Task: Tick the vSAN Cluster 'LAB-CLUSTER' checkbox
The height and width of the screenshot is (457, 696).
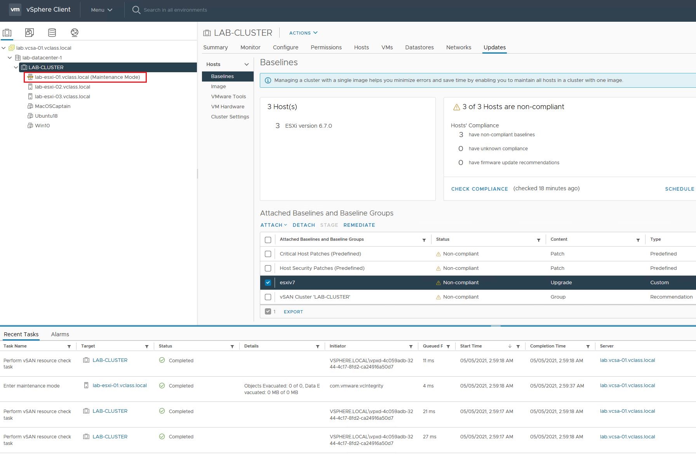Action: click(268, 297)
